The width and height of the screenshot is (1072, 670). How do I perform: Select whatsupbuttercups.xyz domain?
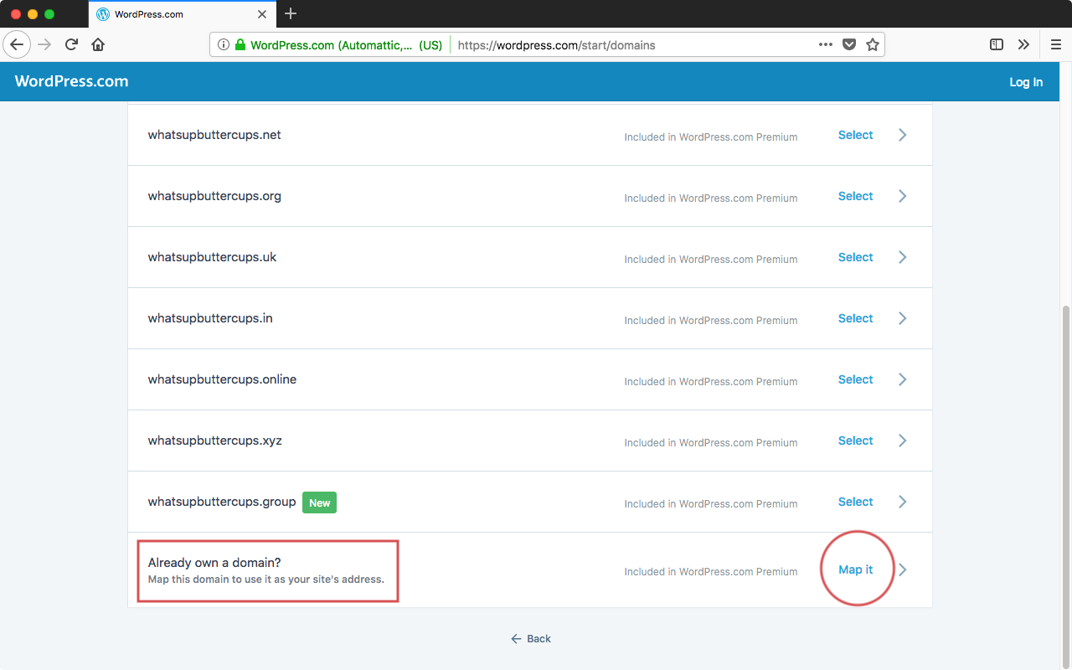tap(855, 441)
